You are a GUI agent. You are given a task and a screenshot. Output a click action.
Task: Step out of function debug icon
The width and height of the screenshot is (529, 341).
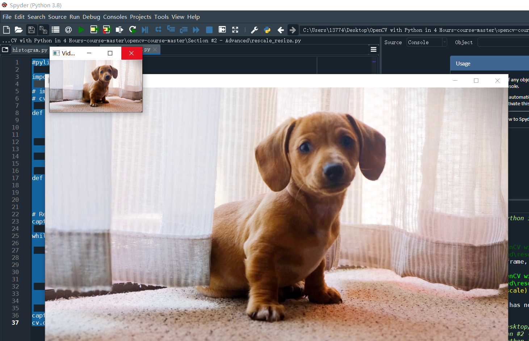[x=184, y=30]
